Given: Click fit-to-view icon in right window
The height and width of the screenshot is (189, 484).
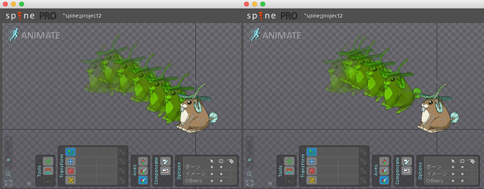Looking at the screenshot, I should coord(250,182).
